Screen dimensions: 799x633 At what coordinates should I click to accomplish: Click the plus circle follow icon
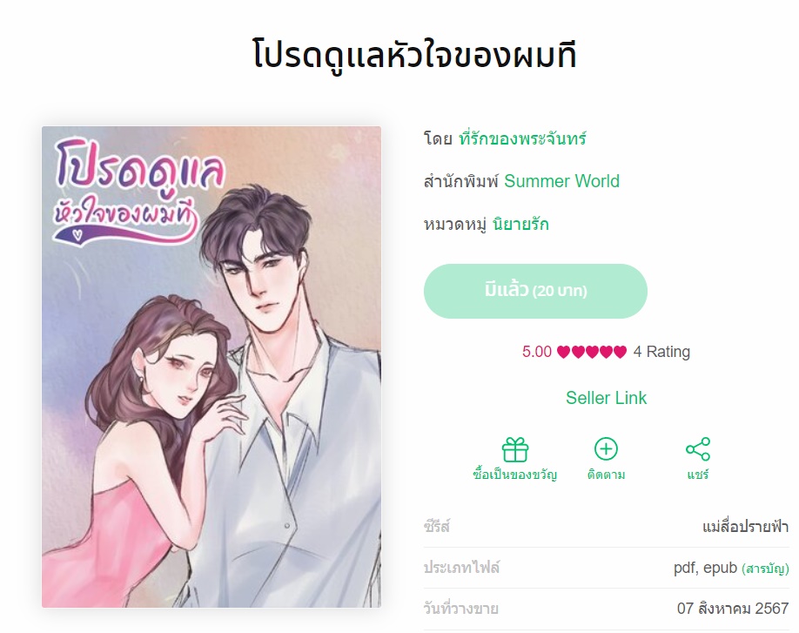606,449
